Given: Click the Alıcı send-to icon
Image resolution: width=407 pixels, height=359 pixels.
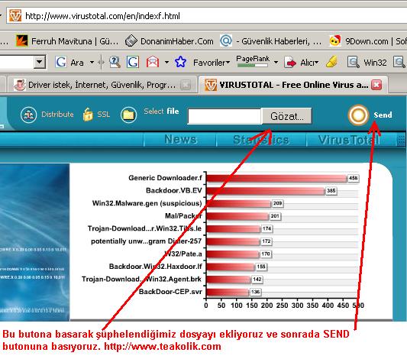Looking at the screenshot, I should (x=290, y=63).
